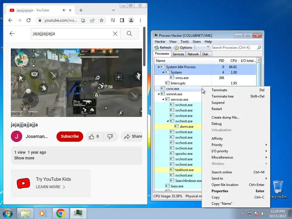Open a new Chrome tab
Image resolution: width=292 pixels, height=219 pixels.
[81, 10]
